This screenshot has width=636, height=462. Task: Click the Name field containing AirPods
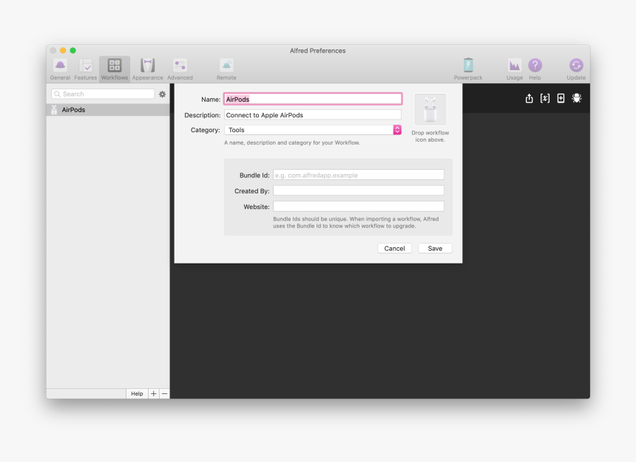click(313, 99)
